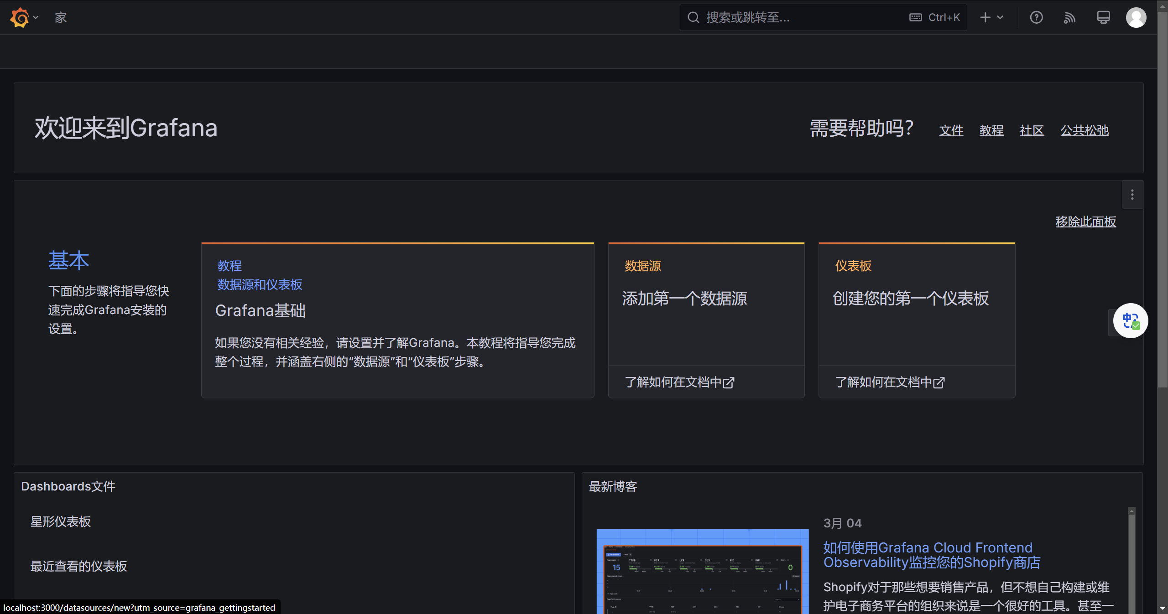The height and width of the screenshot is (614, 1168).
Task: Click the 欢迎来到Grafana title
Action: click(x=126, y=128)
